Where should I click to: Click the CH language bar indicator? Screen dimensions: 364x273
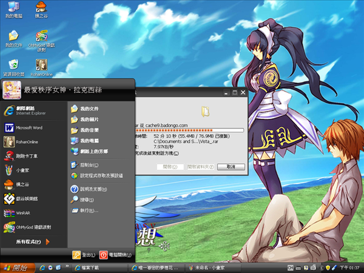(x=291, y=268)
